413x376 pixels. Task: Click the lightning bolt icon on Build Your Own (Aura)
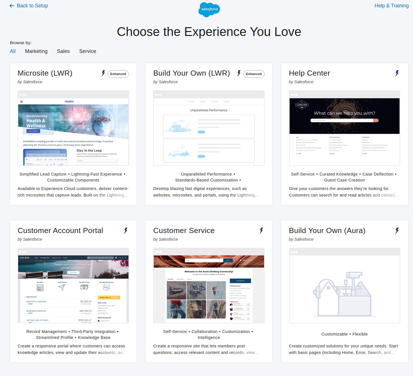click(397, 230)
